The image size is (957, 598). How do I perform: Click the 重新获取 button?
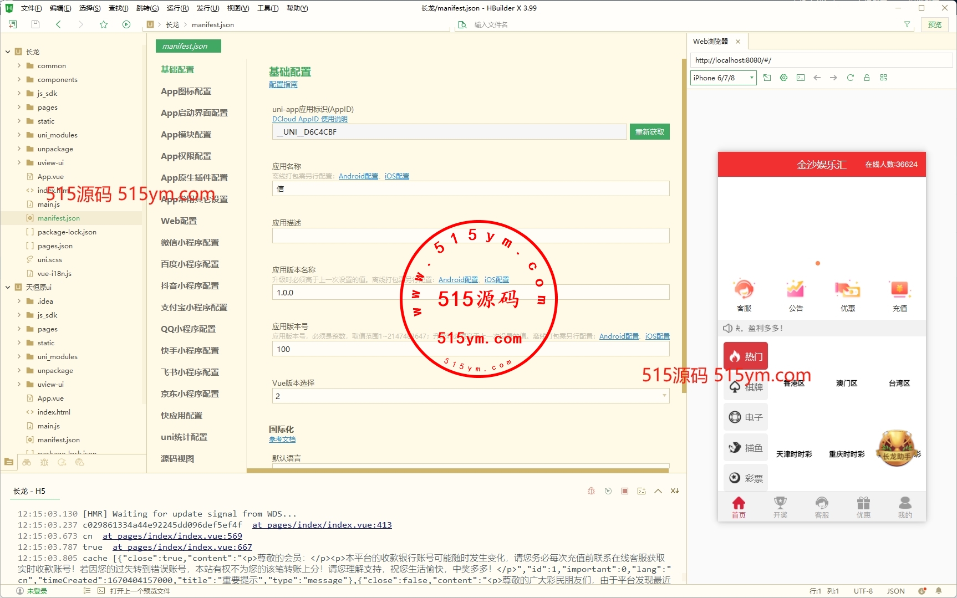649,132
